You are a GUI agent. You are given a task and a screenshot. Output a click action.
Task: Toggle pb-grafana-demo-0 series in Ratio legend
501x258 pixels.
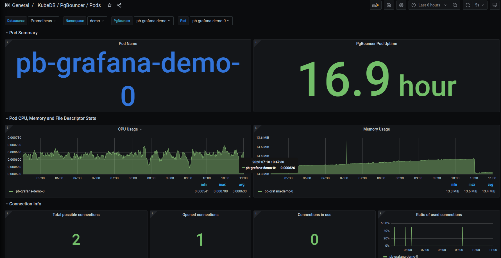point(403,256)
